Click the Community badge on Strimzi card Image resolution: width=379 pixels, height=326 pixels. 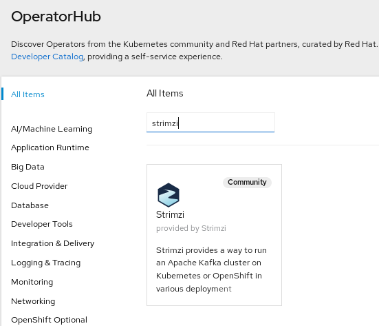[247, 182]
